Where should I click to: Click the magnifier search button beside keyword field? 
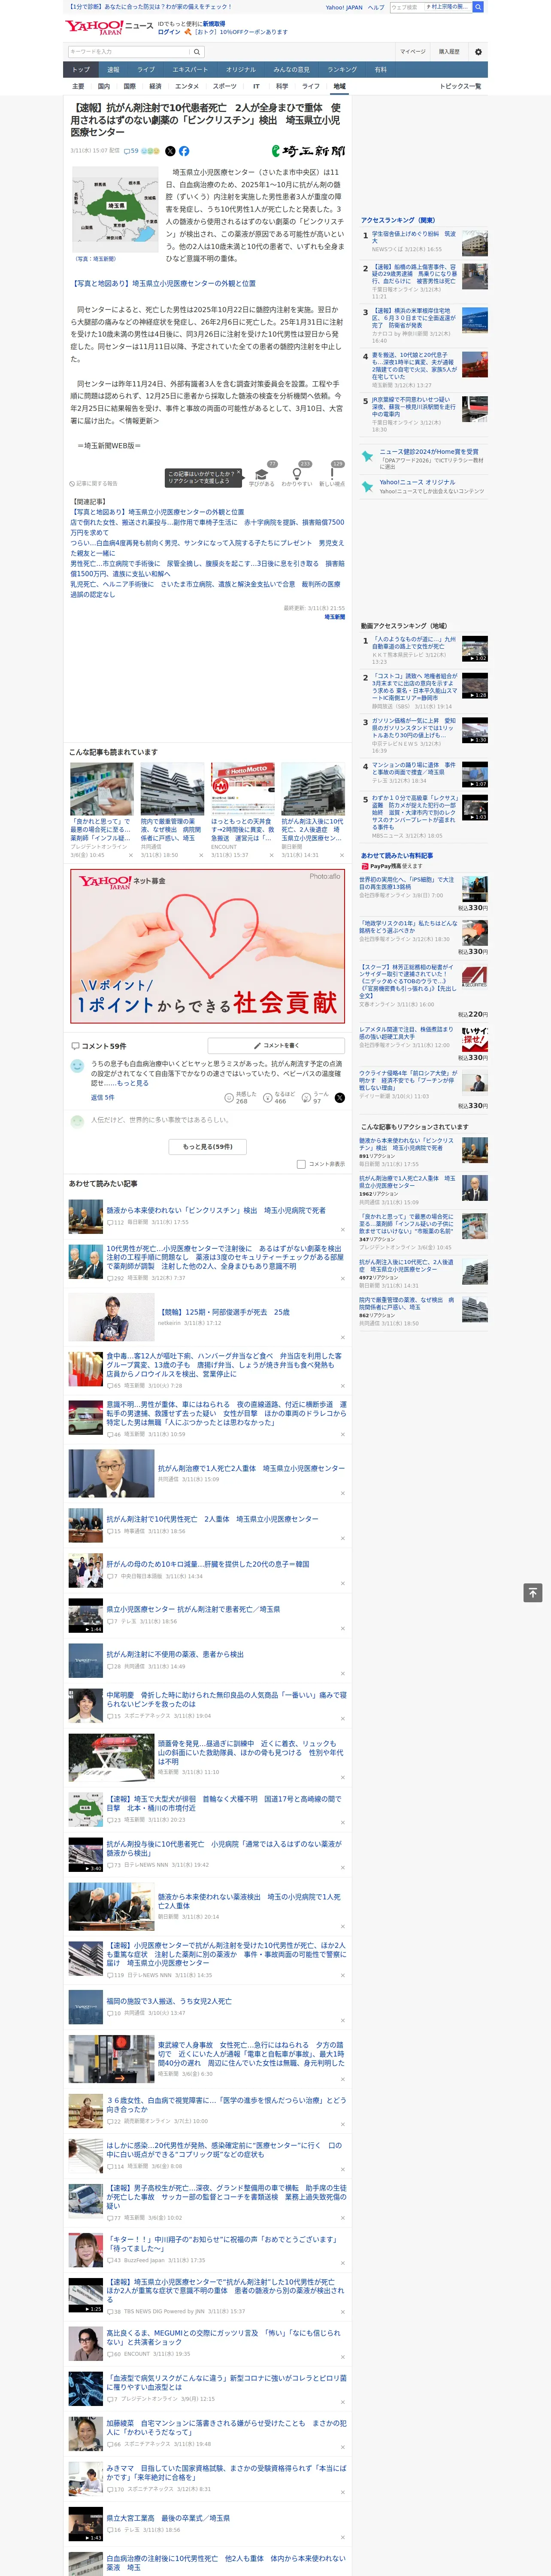(197, 51)
